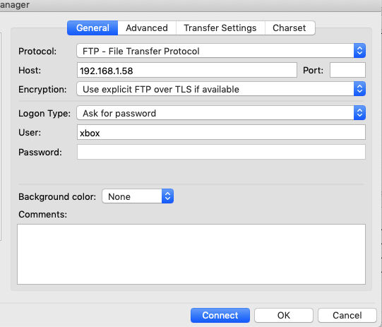Viewport: 382px width, 327px height.
Task: Open the Transfer Settings tab
Action: click(x=220, y=28)
